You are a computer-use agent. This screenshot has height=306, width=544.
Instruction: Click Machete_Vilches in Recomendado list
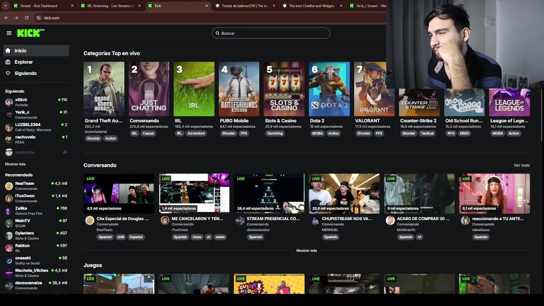36,273
